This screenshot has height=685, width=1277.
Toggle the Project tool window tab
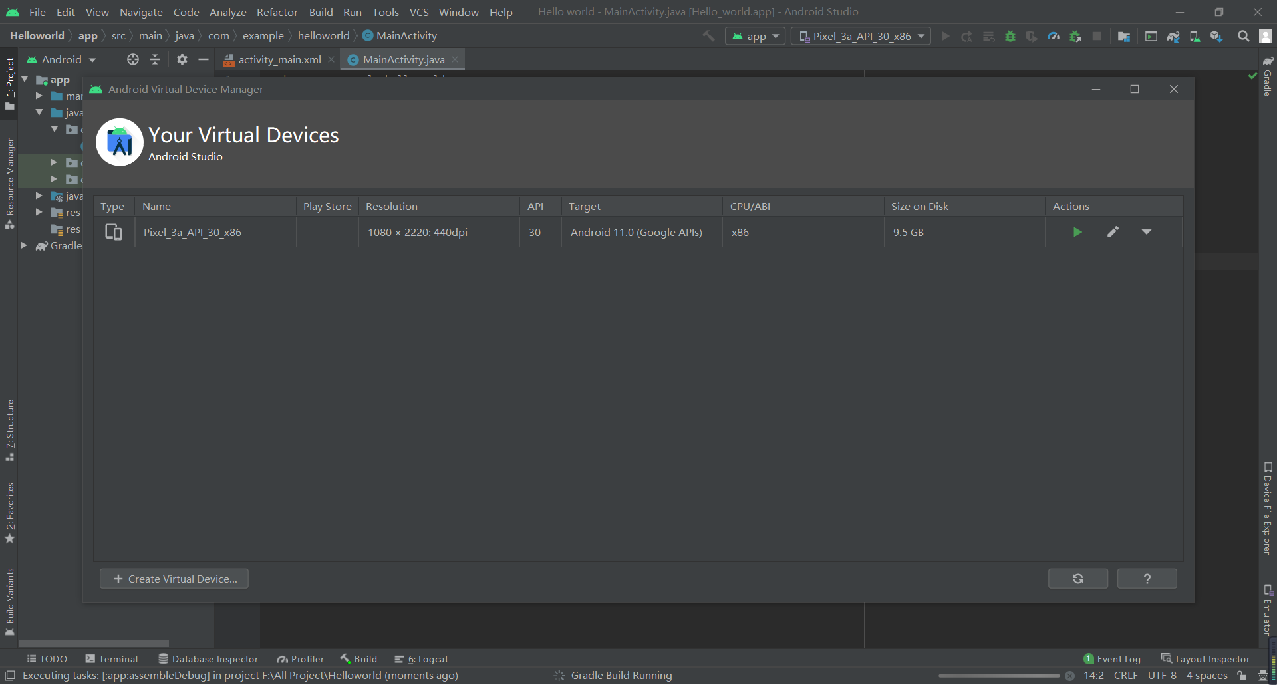pos(9,83)
